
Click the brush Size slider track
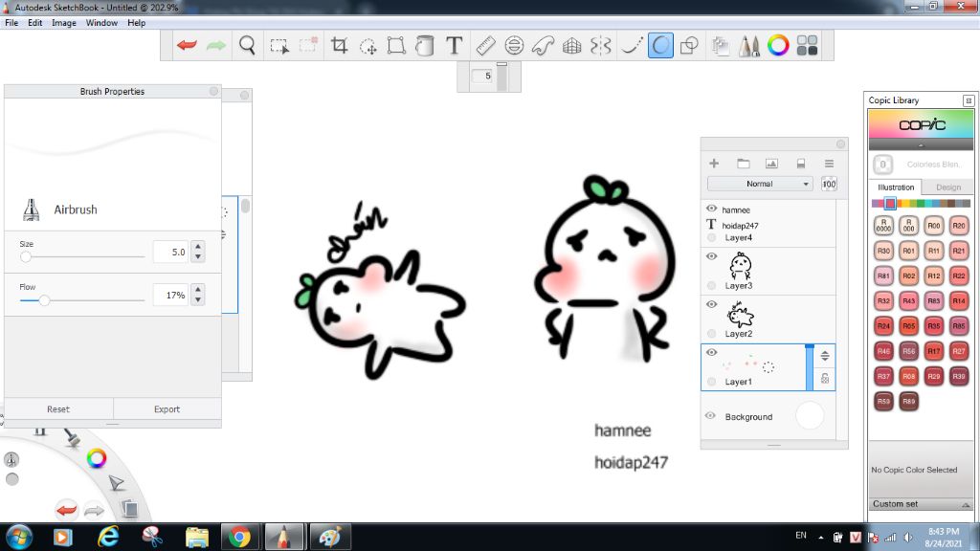pyautogui.click(x=82, y=256)
